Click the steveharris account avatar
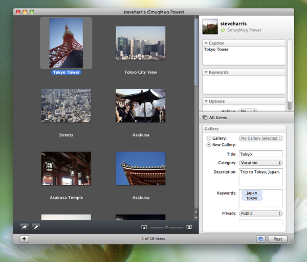 [210, 27]
